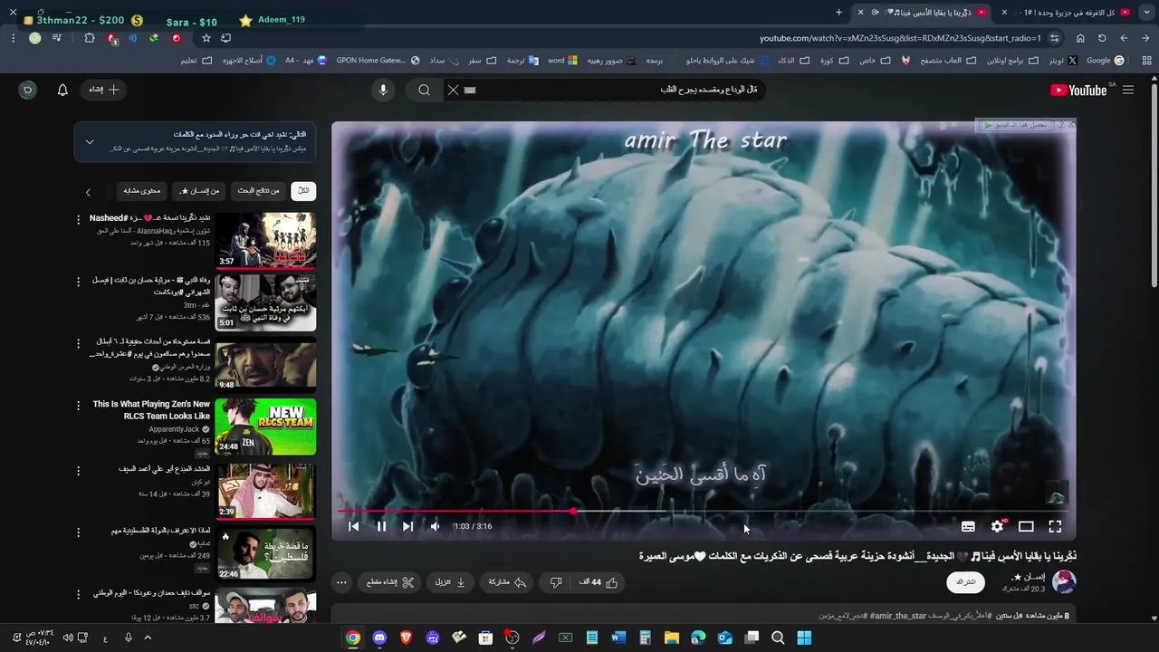Screen dimensions: 1159x652
Task: Open the word bookmark folder
Action: (562, 61)
